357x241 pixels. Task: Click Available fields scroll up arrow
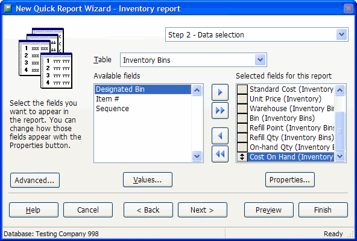tap(197, 90)
